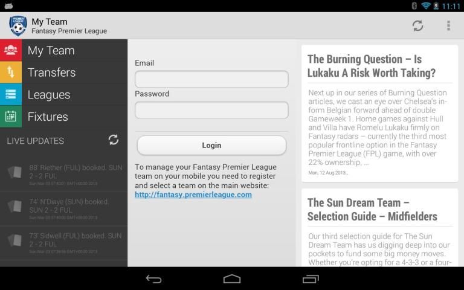
Task: Tap the Premier League app logo
Action: [18, 26]
